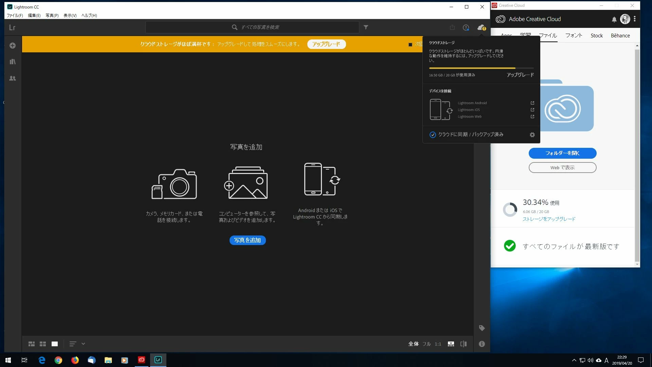The image size is (652, 367).
Task: Open the Sharing people icon in sidebar
Action: click(x=13, y=78)
